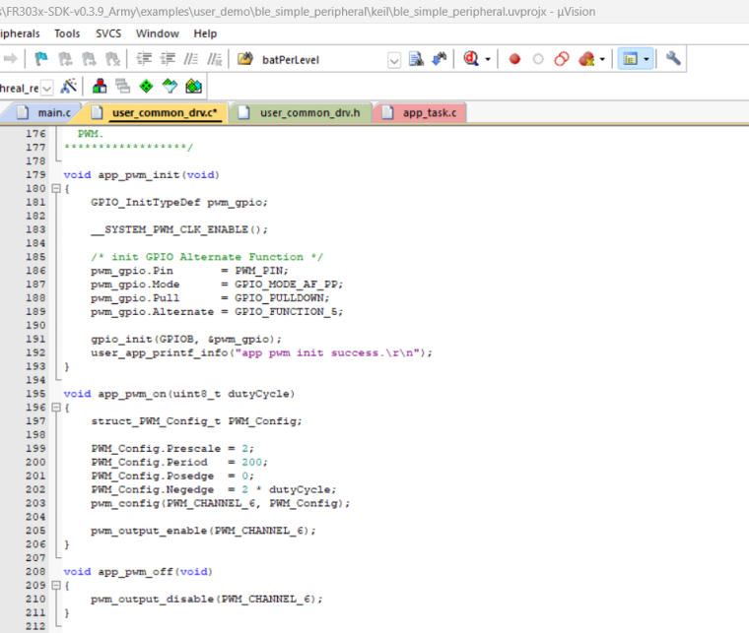
Task: Collapse the app_pwm_on function fold marker
Action: 56,408
